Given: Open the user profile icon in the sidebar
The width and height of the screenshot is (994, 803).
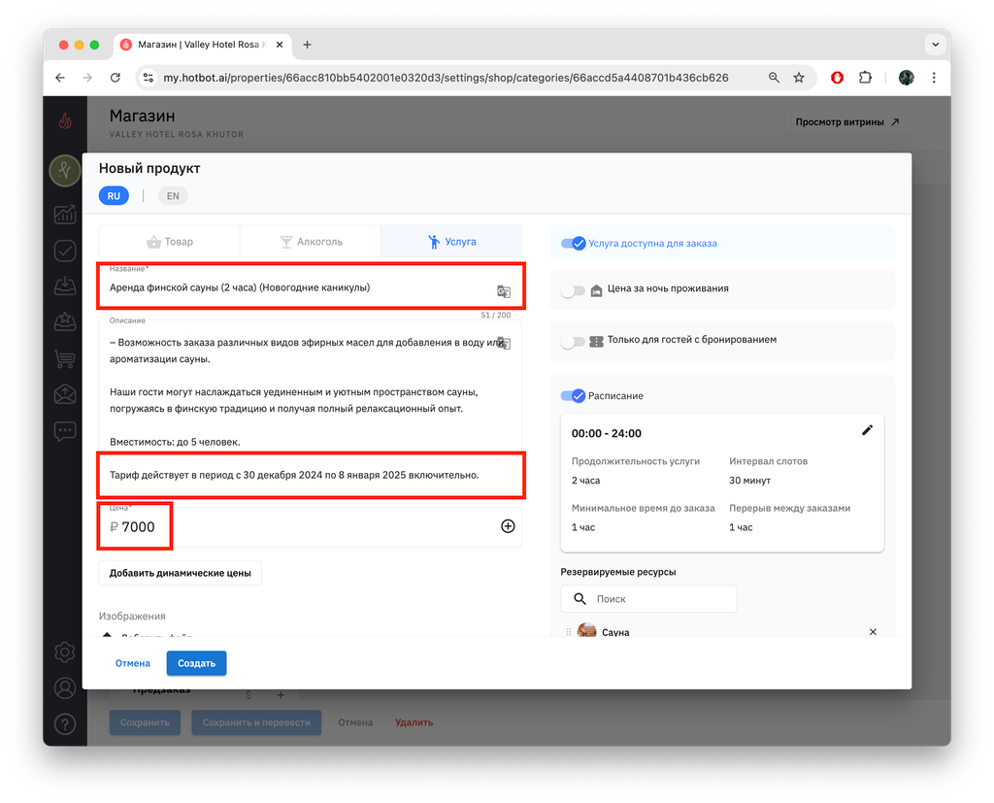Looking at the screenshot, I should (x=65, y=688).
